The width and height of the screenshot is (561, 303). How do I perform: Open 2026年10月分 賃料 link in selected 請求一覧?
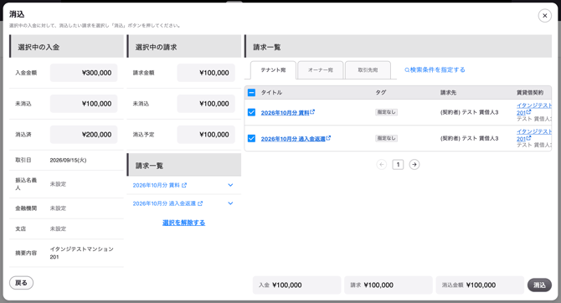(156, 185)
